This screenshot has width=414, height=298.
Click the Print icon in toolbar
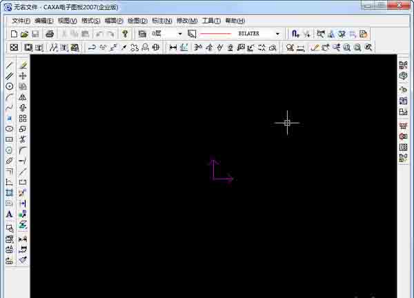tap(50, 33)
